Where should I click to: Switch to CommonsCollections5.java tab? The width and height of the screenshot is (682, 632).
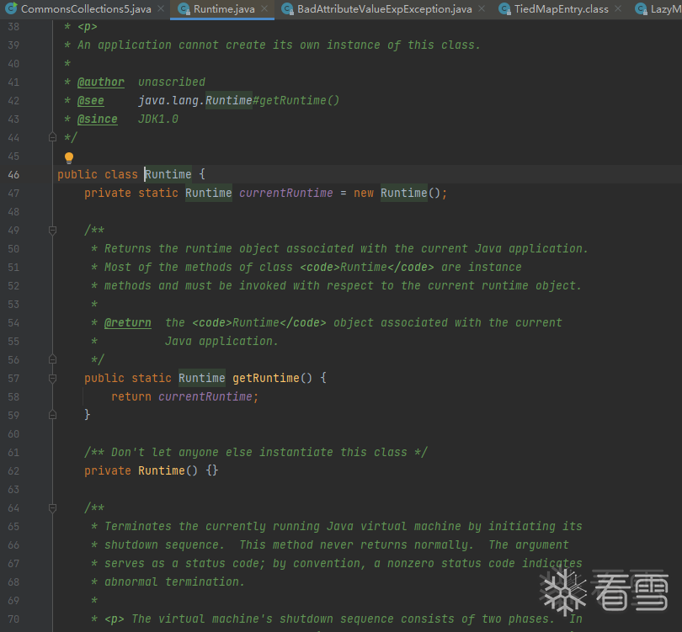coord(86,9)
